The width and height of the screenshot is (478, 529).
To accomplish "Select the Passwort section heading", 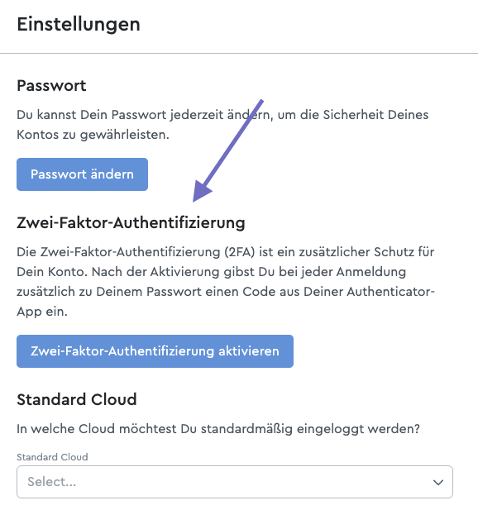I will pyautogui.click(x=51, y=86).
